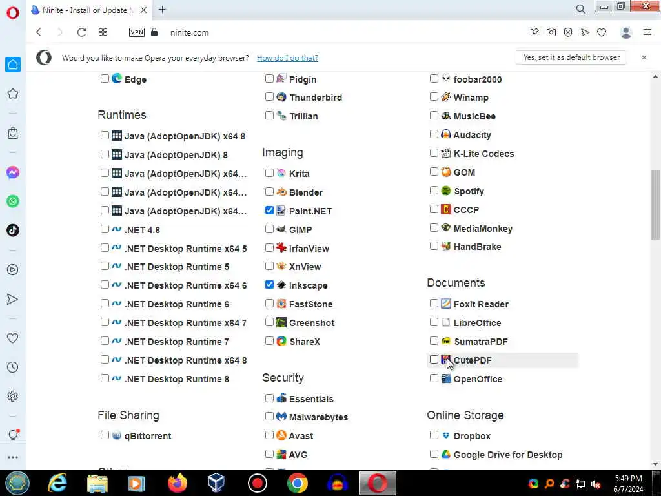This screenshot has width=661, height=496.
Task: Open TikTok in Opera sidebar
Action: (13, 231)
